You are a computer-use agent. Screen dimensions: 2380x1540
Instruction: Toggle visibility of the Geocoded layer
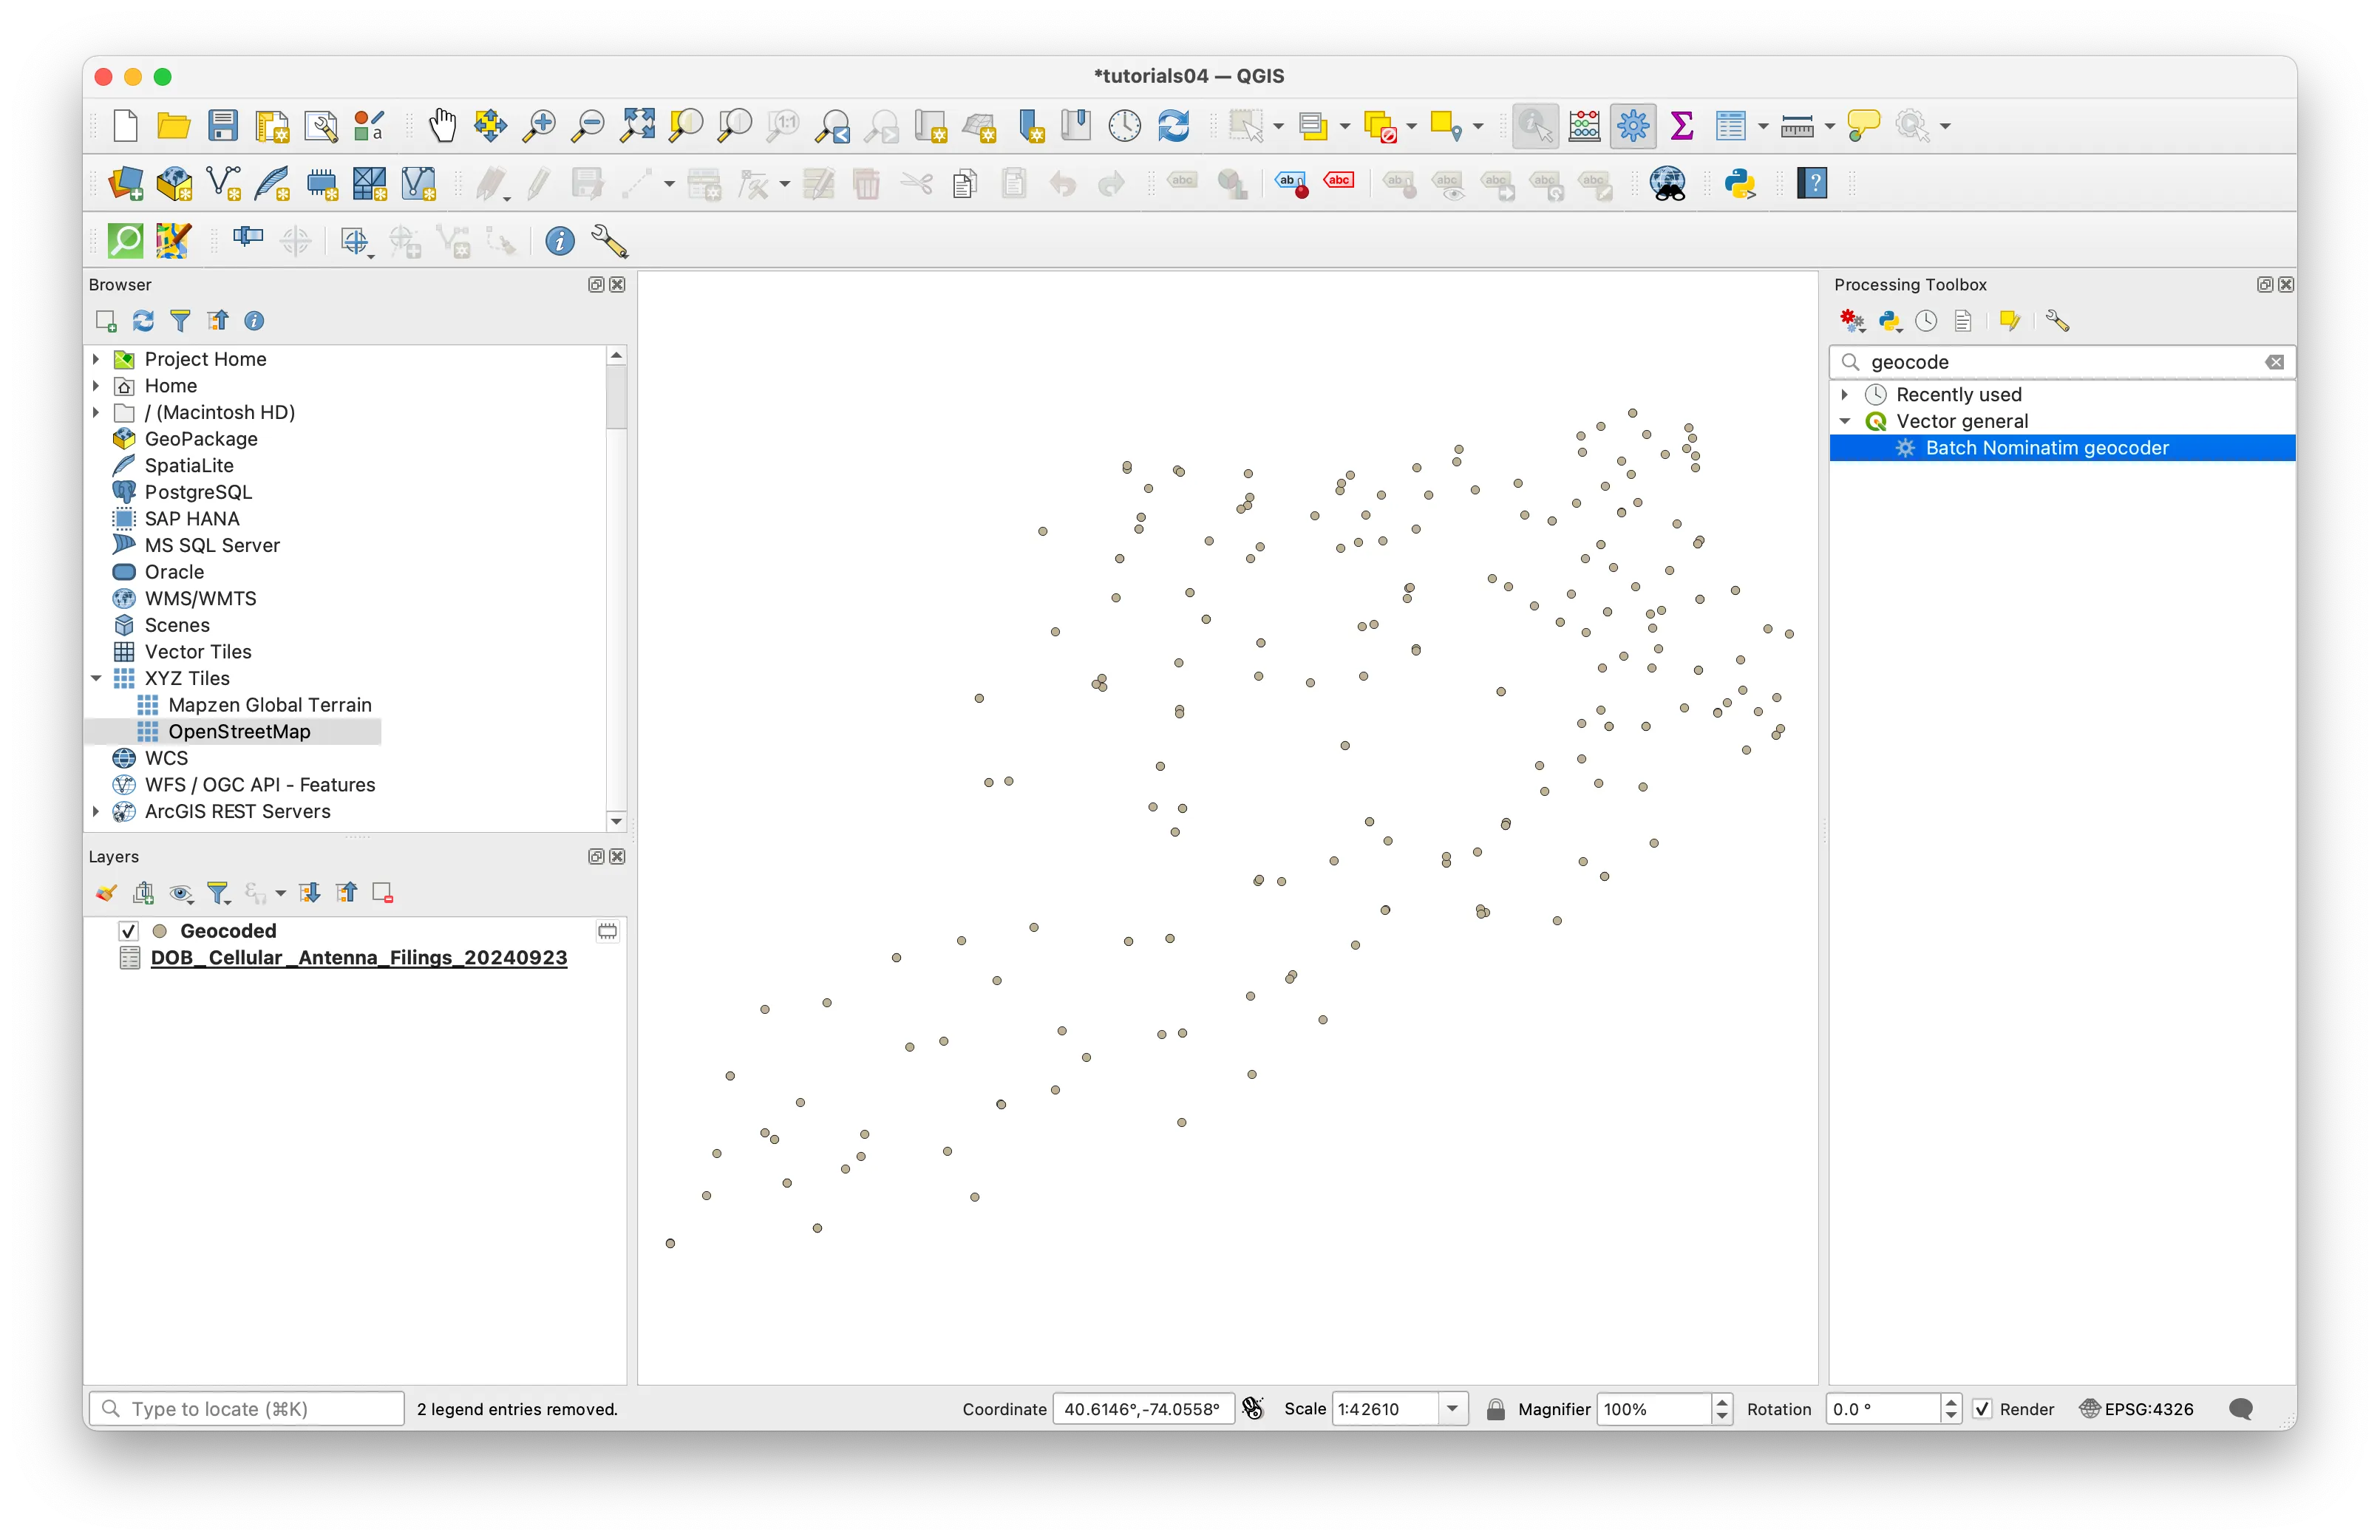(128, 930)
